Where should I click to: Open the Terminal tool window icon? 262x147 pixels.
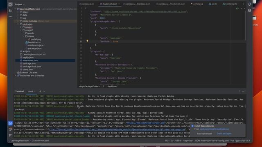(10, 123)
